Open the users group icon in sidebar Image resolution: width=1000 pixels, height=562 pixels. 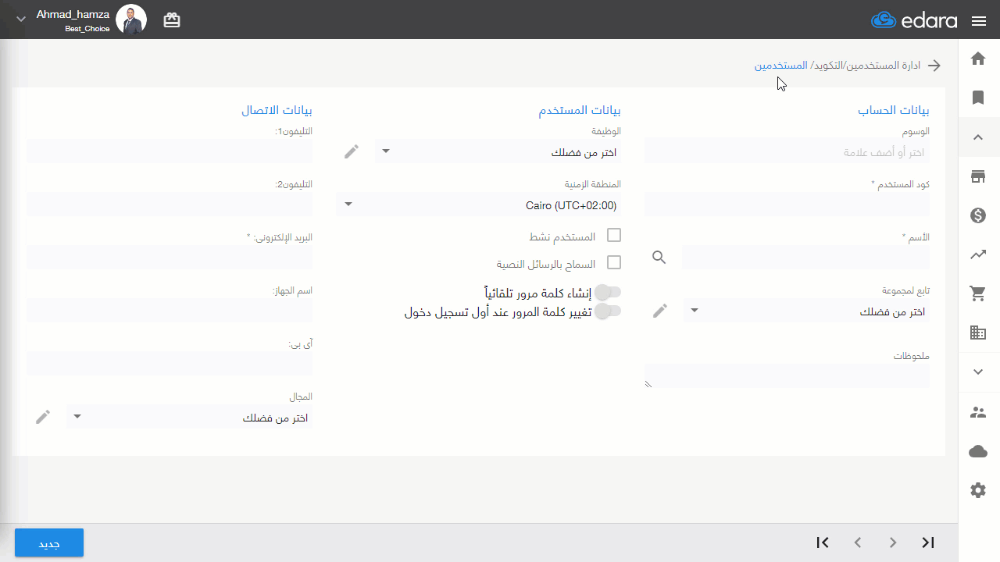coord(978,412)
